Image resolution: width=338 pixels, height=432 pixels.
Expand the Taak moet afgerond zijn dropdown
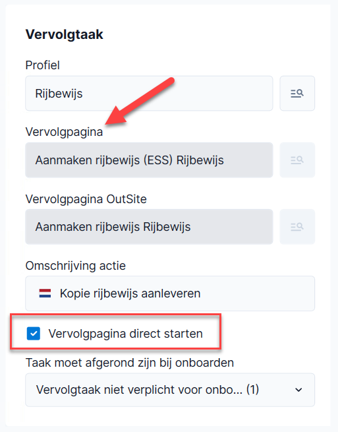170,390
